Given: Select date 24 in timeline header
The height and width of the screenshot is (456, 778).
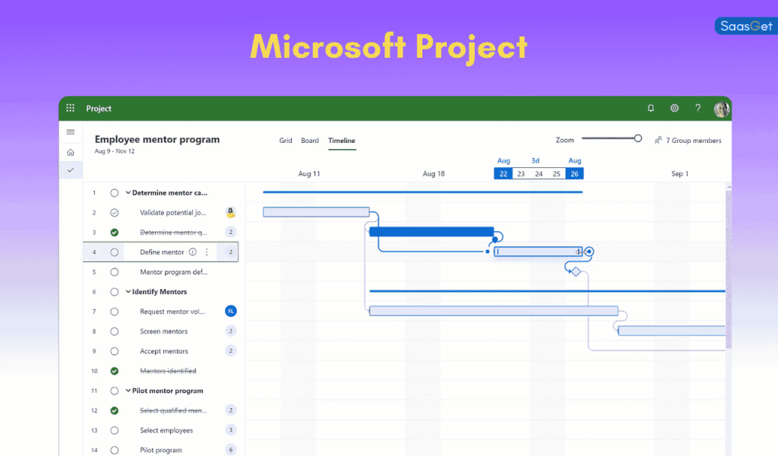Looking at the screenshot, I should point(539,174).
